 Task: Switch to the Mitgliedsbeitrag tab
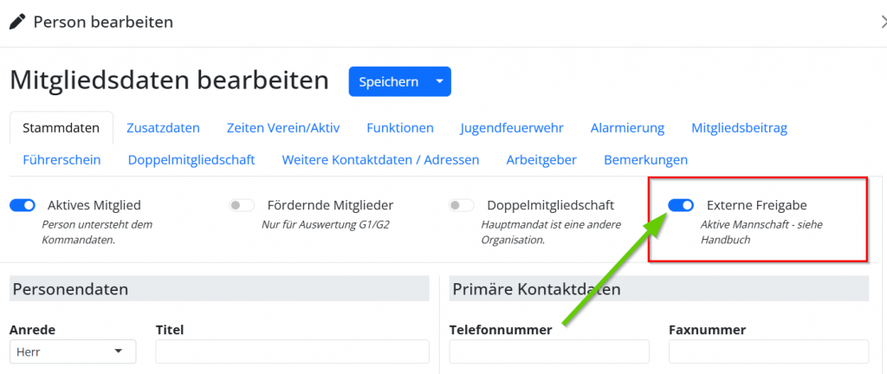[x=739, y=128]
